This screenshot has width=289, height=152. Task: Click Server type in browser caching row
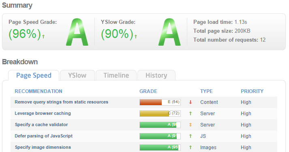(208, 114)
